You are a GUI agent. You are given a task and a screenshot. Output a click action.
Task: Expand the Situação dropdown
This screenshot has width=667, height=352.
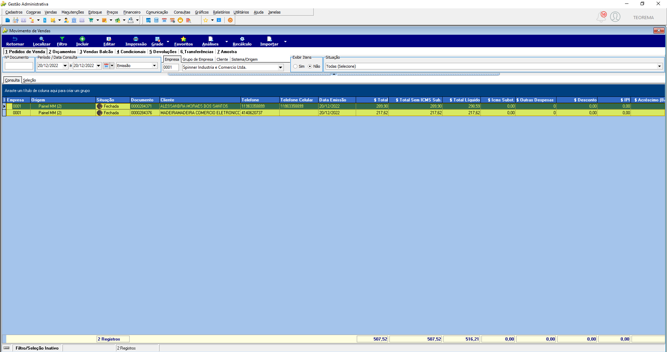pyautogui.click(x=659, y=66)
